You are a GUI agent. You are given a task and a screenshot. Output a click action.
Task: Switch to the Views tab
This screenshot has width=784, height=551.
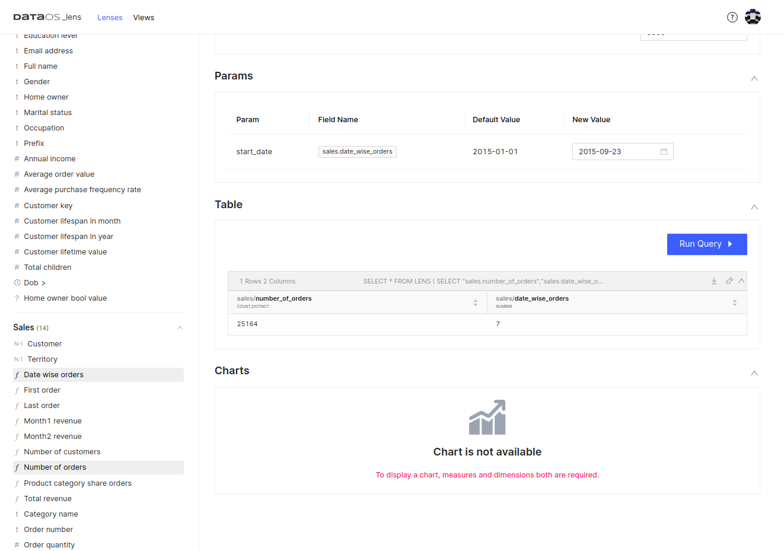[x=144, y=18]
